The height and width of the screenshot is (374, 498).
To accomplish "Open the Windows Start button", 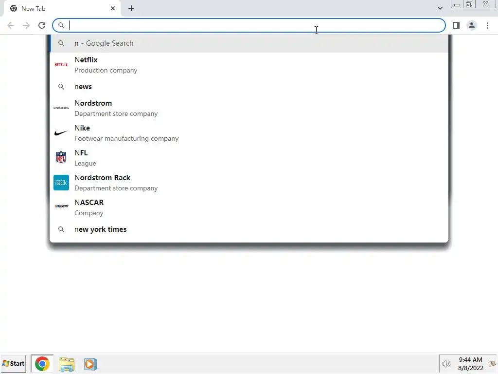I will pyautogui.click(x=13, y=363).
